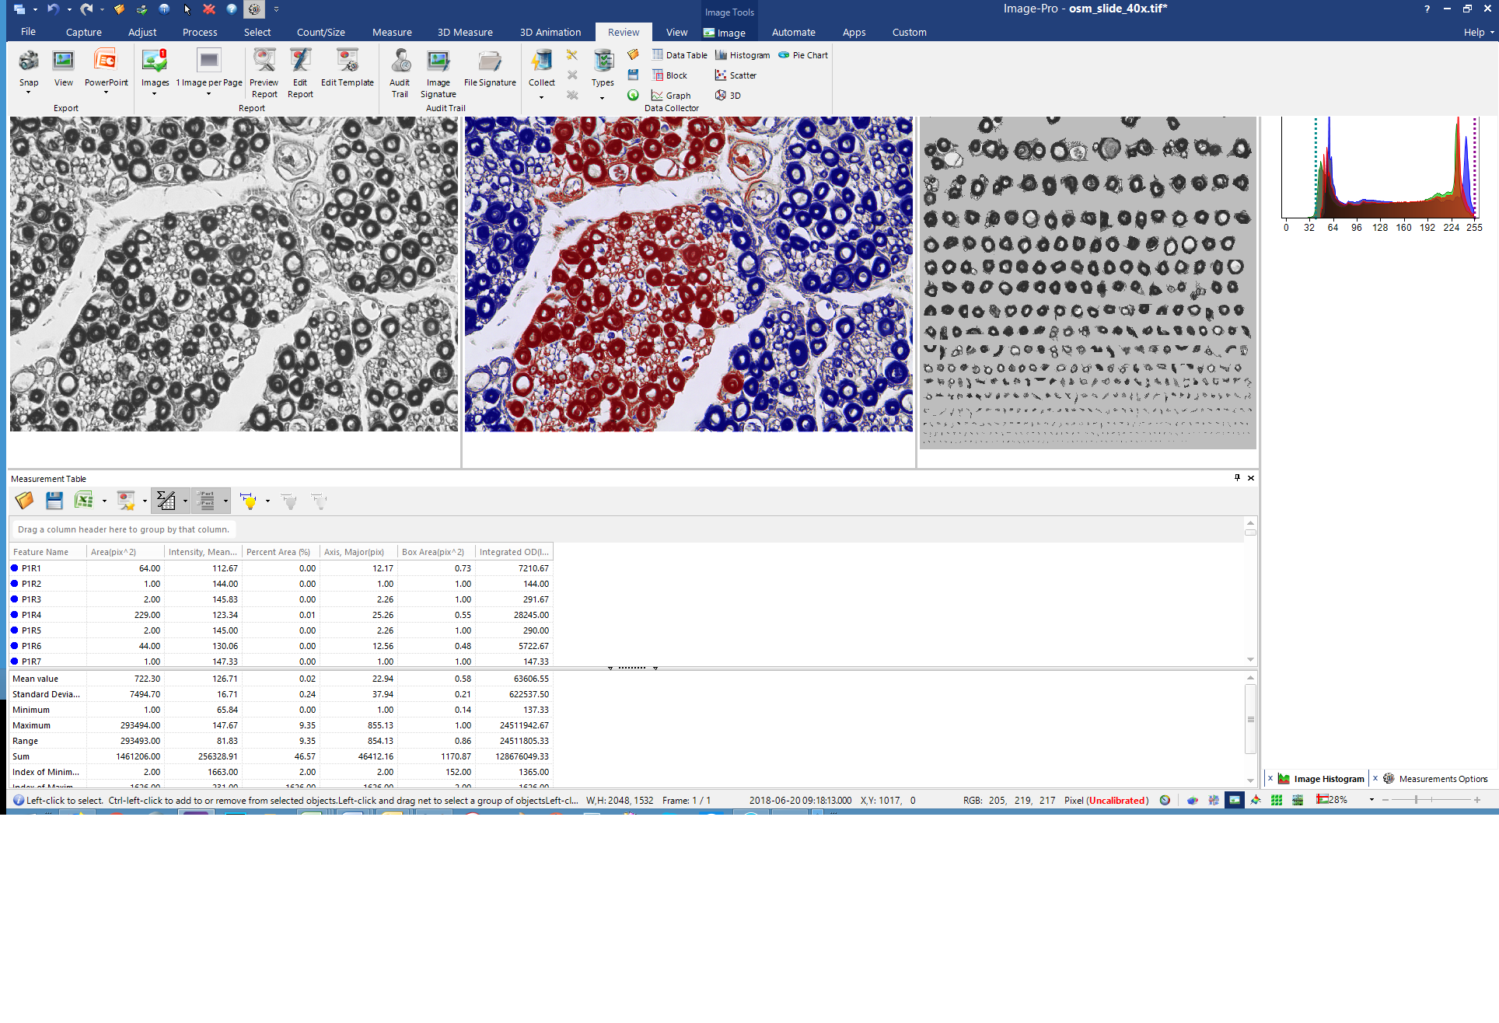Click Image Signature icon
1499x1023 pixels.
tap(438, 61)
